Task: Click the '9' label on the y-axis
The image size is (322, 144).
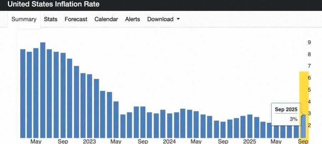Action: pos(309,43)
